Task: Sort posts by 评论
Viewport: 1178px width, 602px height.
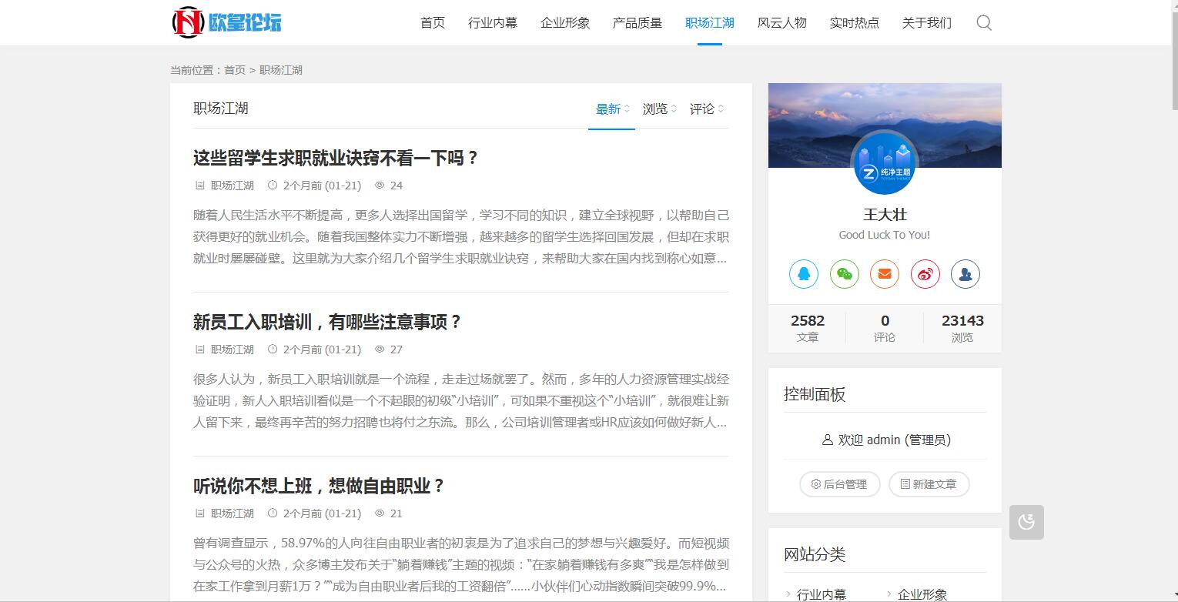Action: pyautogui.click(x=706, y=109)
